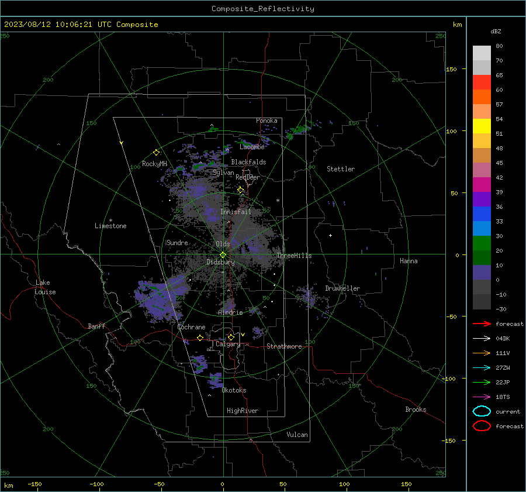
Task: Click the Lake Louise label
Action: [x=45, y=287]
